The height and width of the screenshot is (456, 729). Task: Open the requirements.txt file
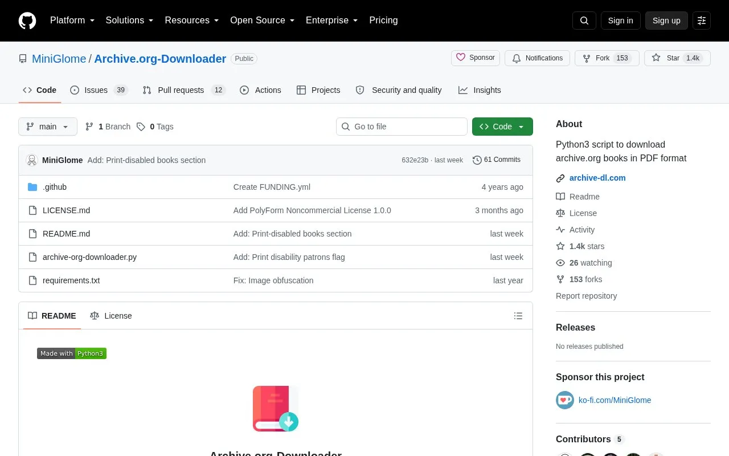71,280
